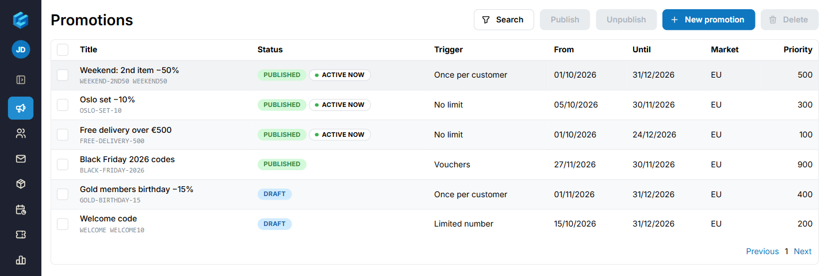This screenshot has height=276, width=828.
Task: Open the voucher ticket sidebar icon
Action: pos(21,235)
